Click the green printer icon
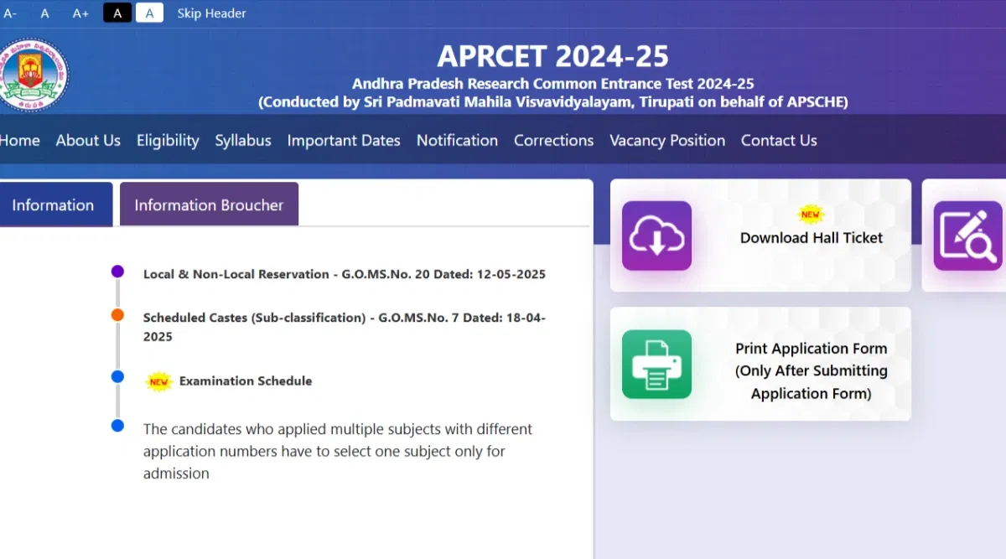Image resolution: width=1006 pixels, height=559 pixels. [656, 364]
